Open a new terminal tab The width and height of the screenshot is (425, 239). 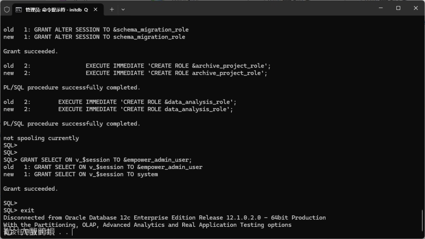[x=112, y=9]
